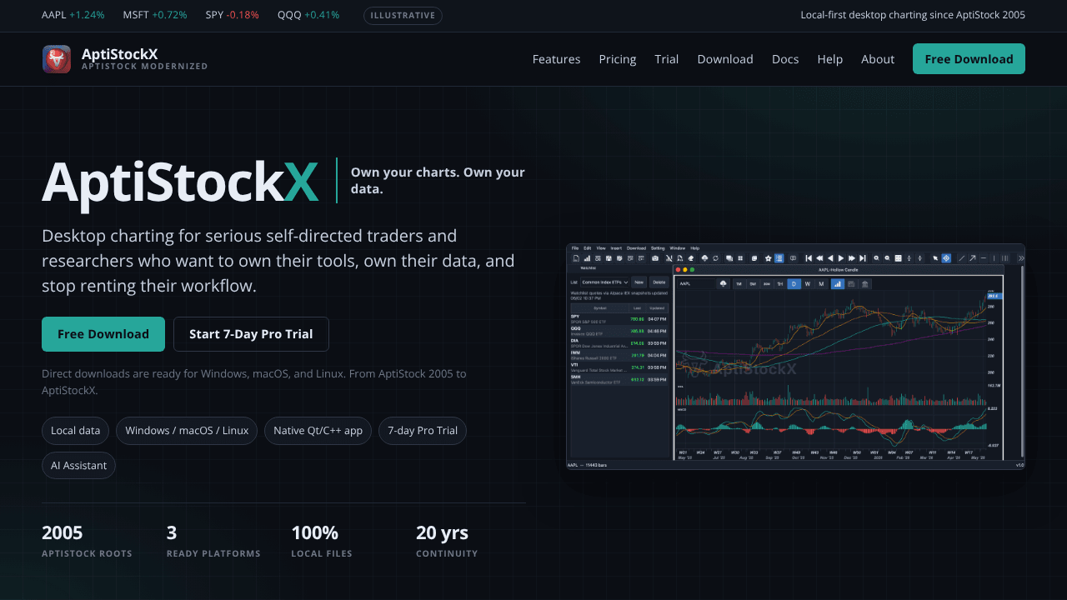This screenshot has height=600, width=1067.
Task: Select the SMH watchlist row
Action: (x=619, y=378)
